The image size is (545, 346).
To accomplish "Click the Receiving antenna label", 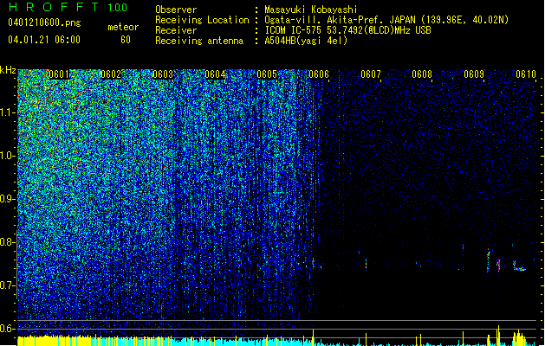I will 199,41.
